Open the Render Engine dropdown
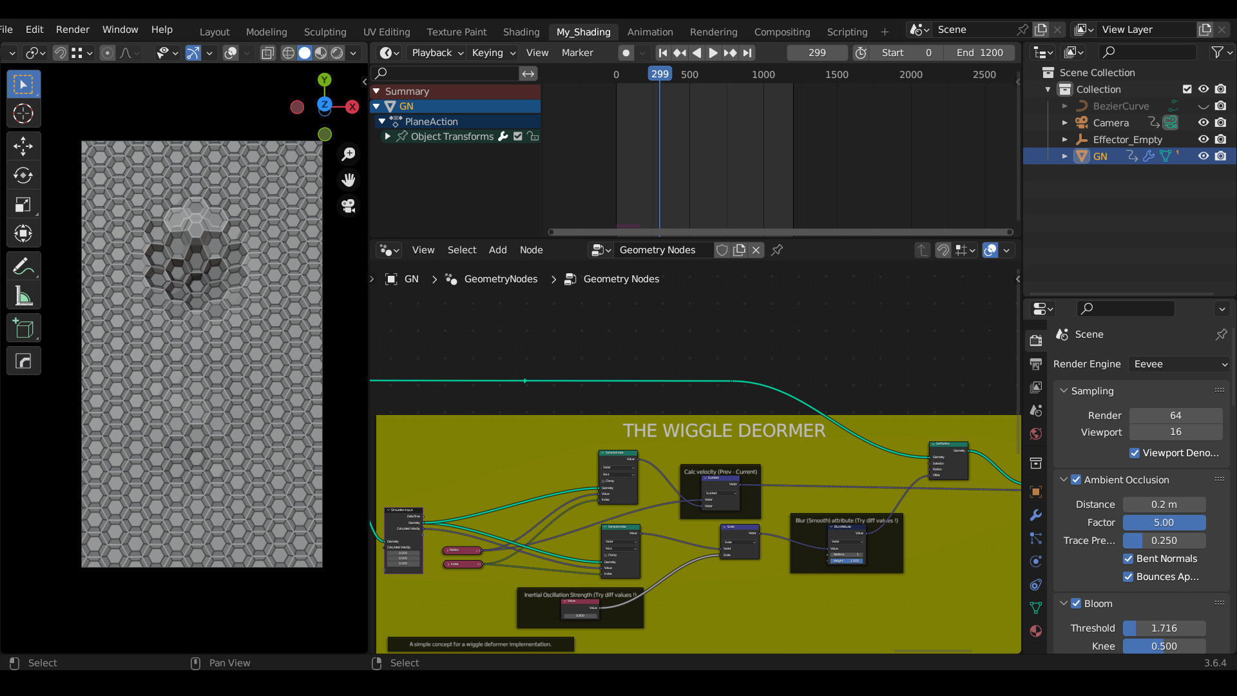 point(1180,364)
